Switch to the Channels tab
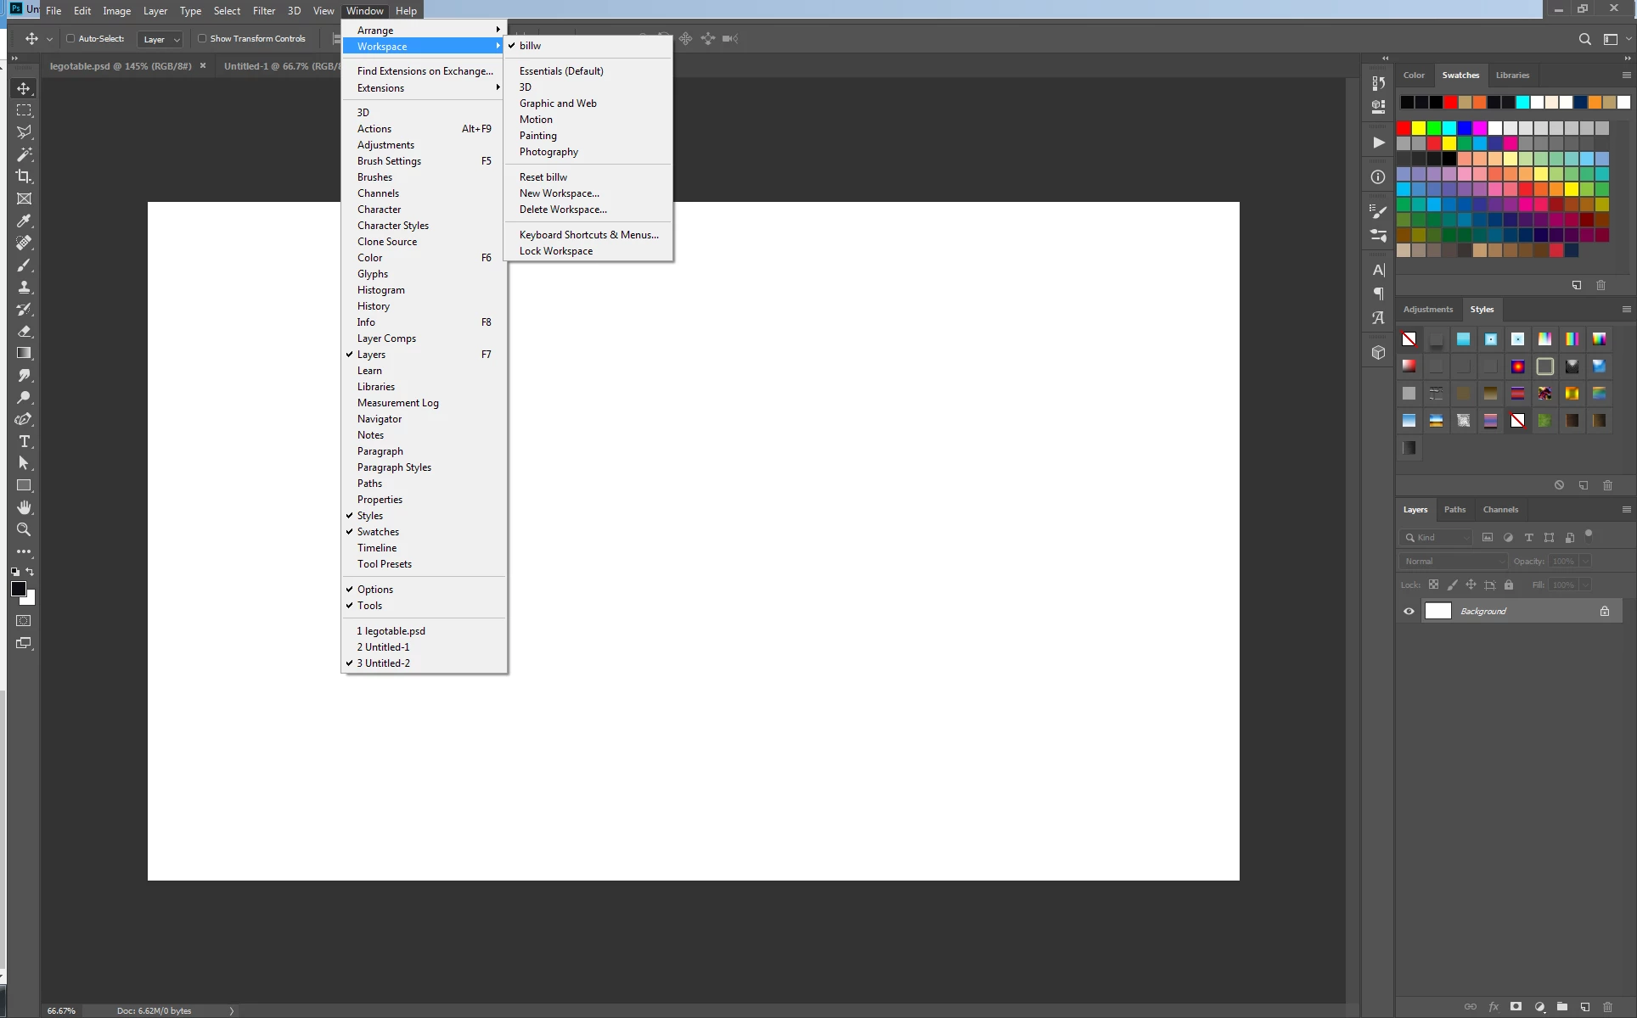1637x1018 pixels. 1500,509
